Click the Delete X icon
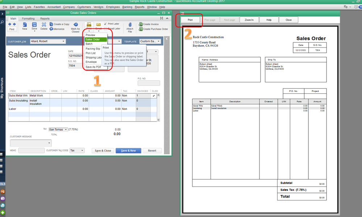 click(x=44, y=25)
